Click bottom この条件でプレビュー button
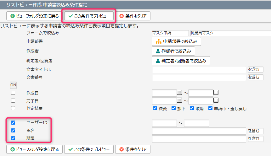The height and width of the screenshot is (156, 271). pos(89,149)
